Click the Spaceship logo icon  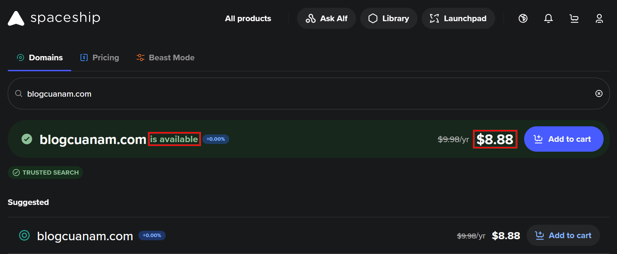click(16, 18)
